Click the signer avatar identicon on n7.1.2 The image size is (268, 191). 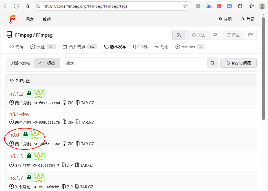[x=39, y=94]
